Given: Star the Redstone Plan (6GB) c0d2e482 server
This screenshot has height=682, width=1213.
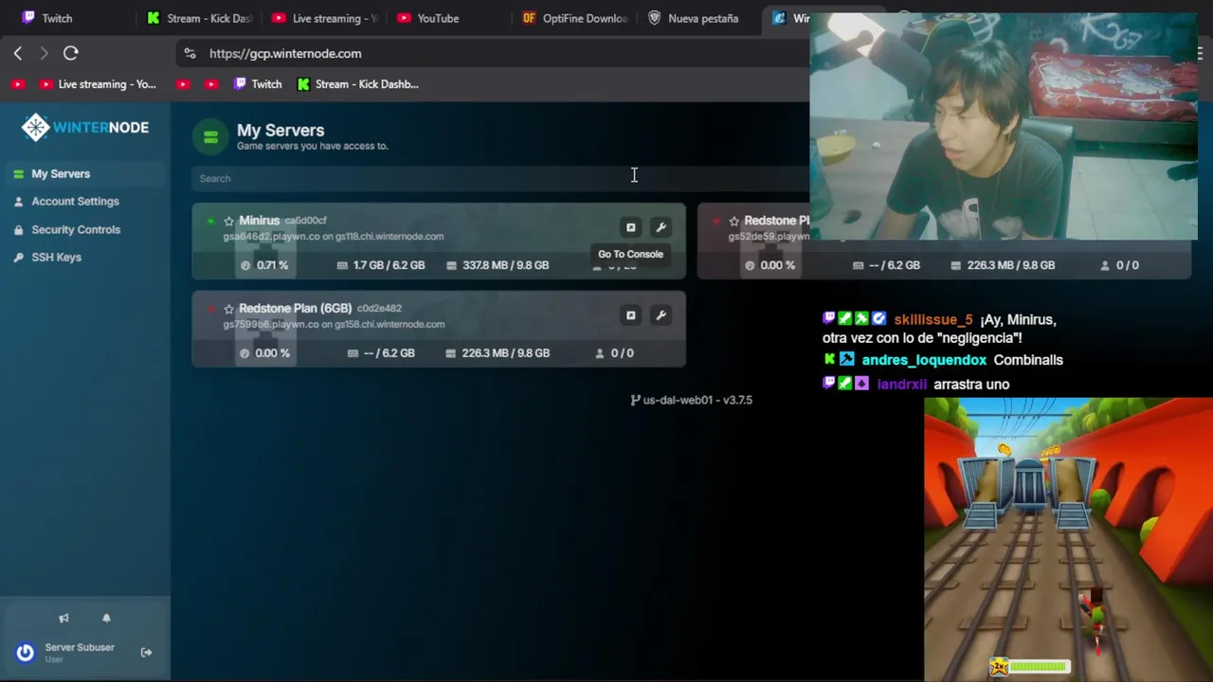Looking at the screenshot, I should pos(228,309).
